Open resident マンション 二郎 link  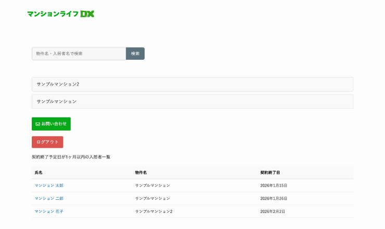click(49, 198)
